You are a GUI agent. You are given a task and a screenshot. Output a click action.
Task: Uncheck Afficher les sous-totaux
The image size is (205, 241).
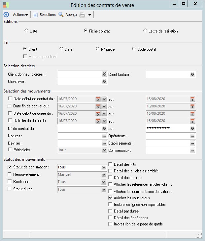click(111, 198)
